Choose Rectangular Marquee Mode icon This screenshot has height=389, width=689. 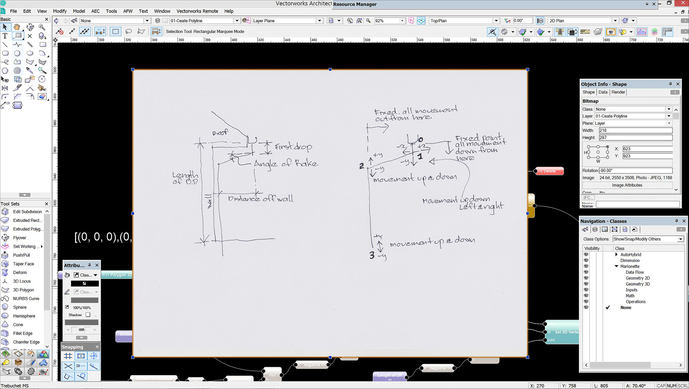tap(115, 31)
